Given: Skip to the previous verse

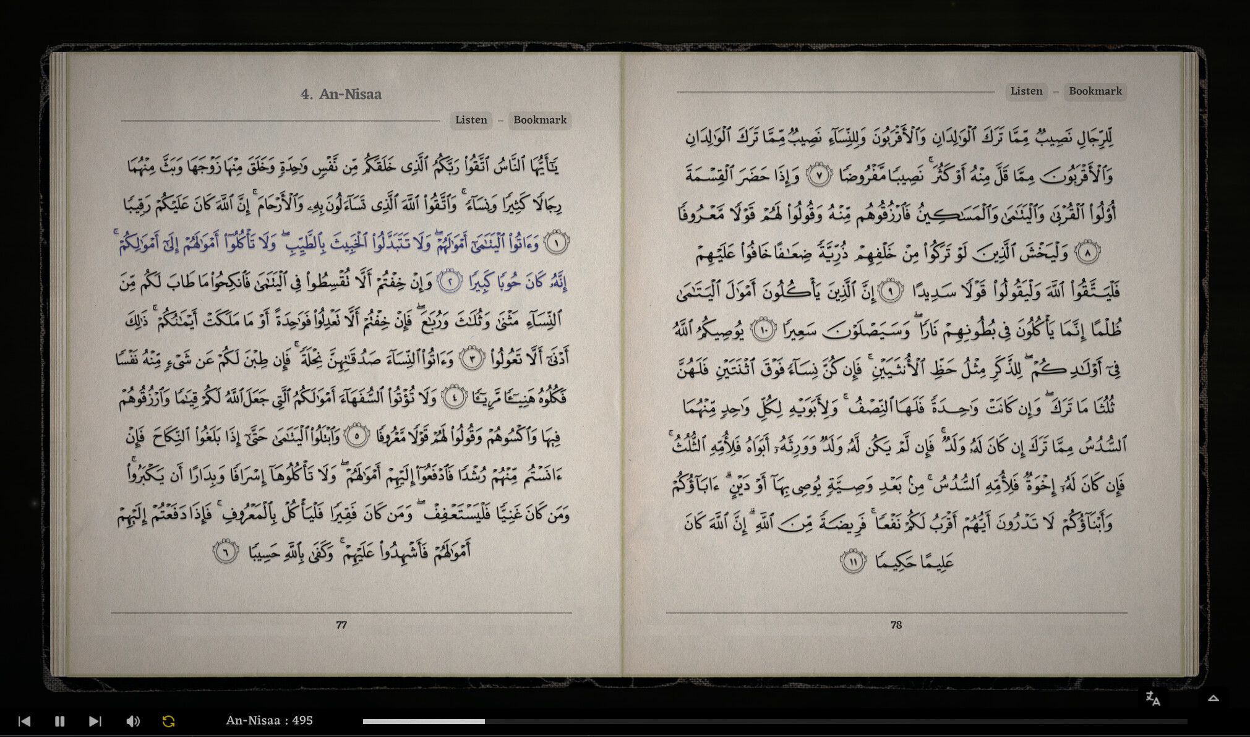Looking at the screenshot, I should [24, 720].
